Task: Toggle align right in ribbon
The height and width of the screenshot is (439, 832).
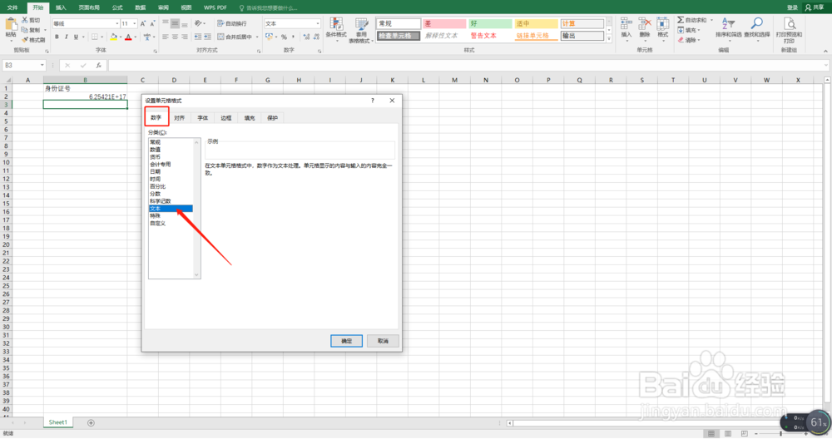Action: (185, 37)
